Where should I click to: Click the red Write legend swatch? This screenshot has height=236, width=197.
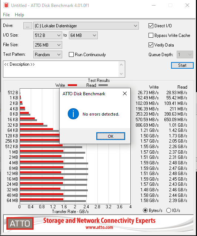[x=73, y=85]
